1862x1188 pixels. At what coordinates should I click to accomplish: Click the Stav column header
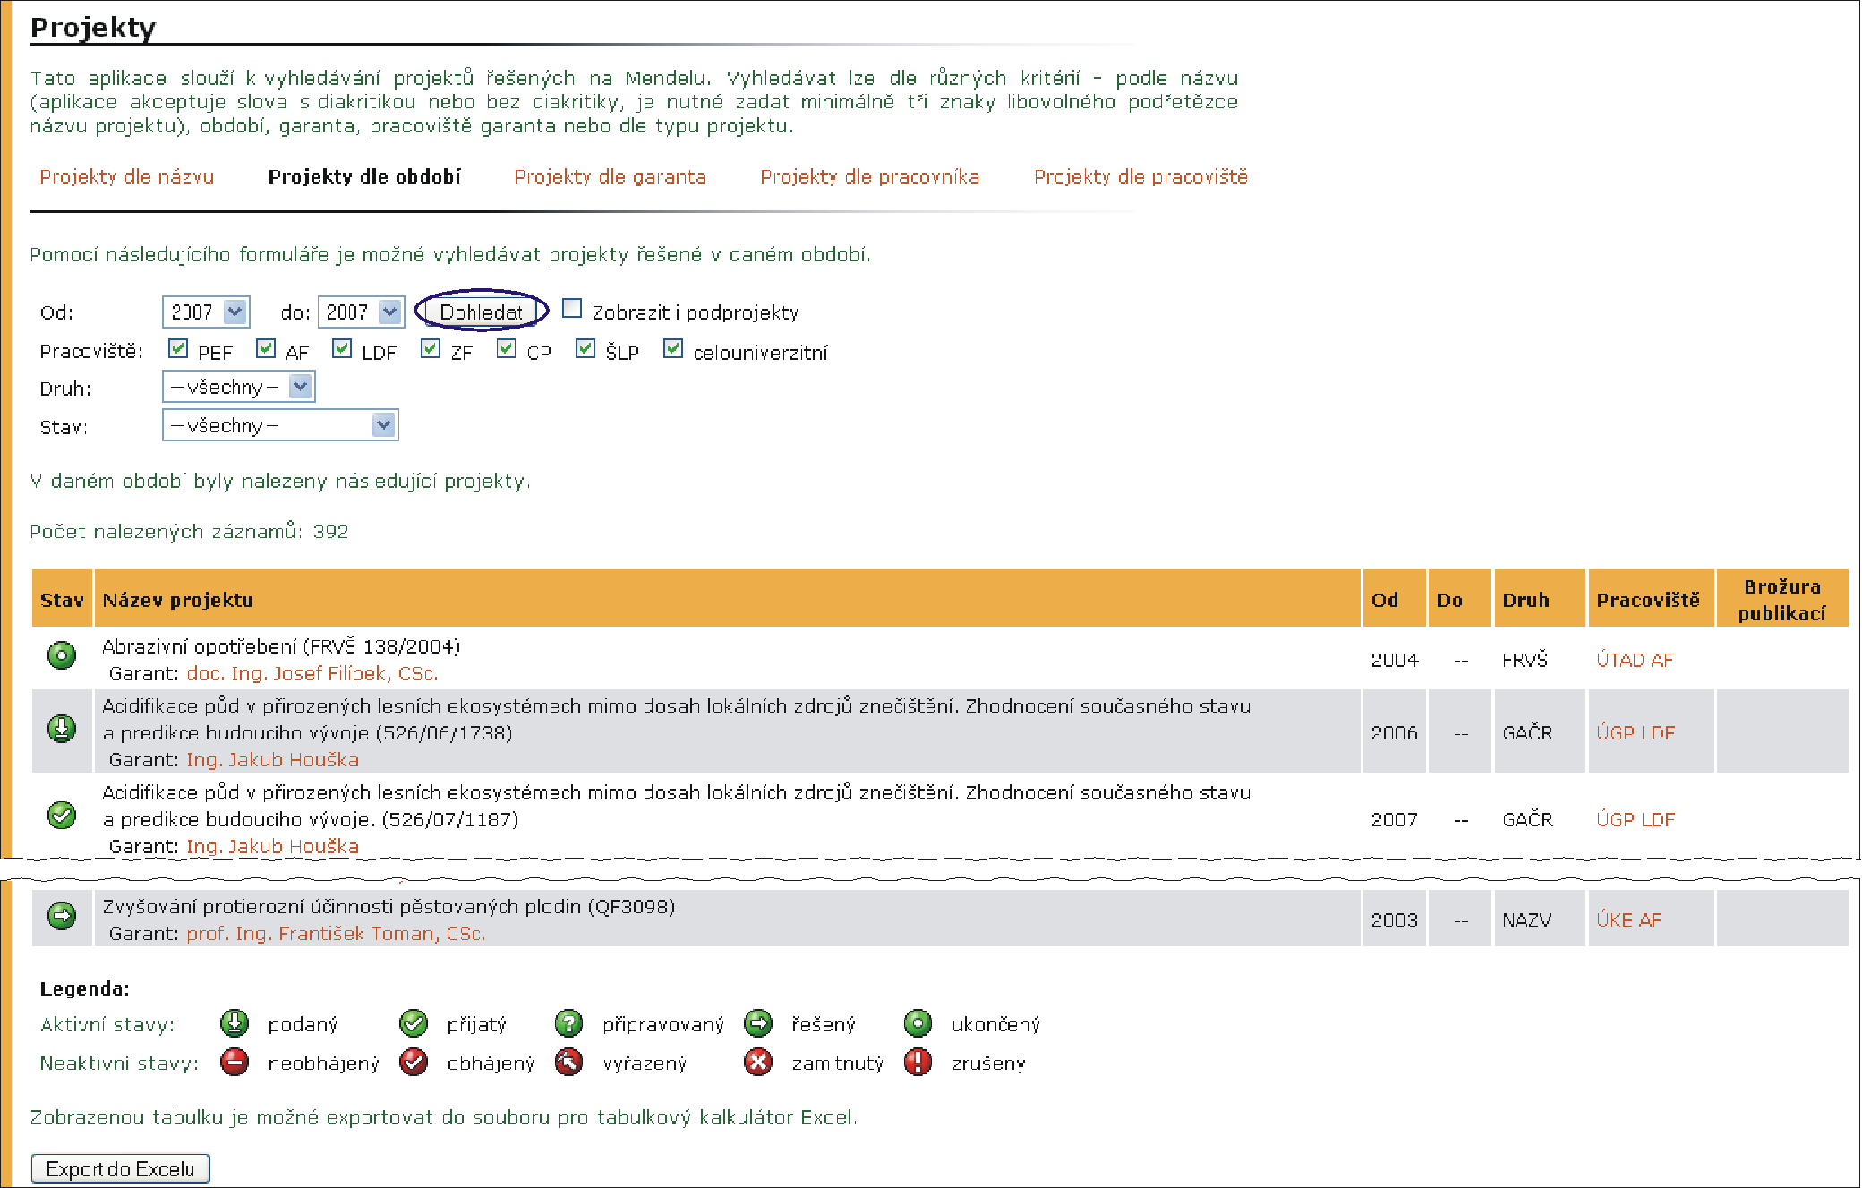tap(62, 600)
